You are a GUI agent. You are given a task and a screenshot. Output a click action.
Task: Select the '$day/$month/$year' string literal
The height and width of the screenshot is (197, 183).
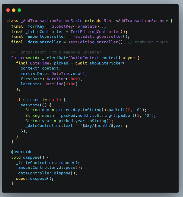[x=102, y=126]
